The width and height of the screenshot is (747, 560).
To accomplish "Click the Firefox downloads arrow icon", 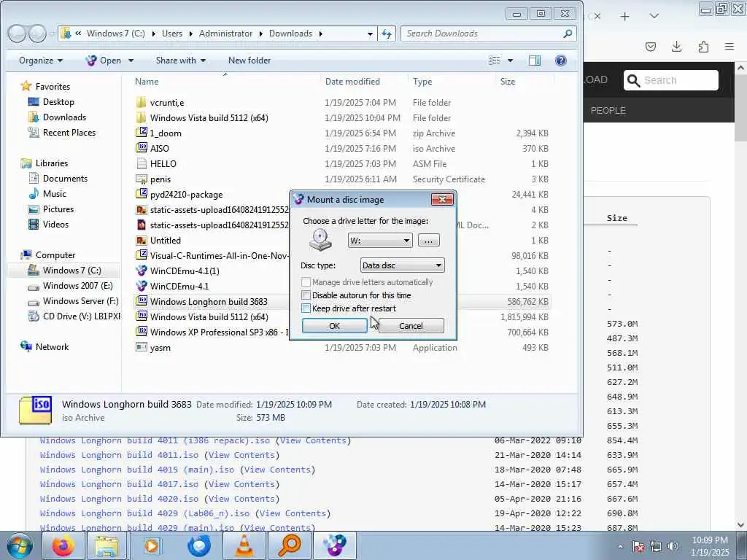I will click(676, 46).
